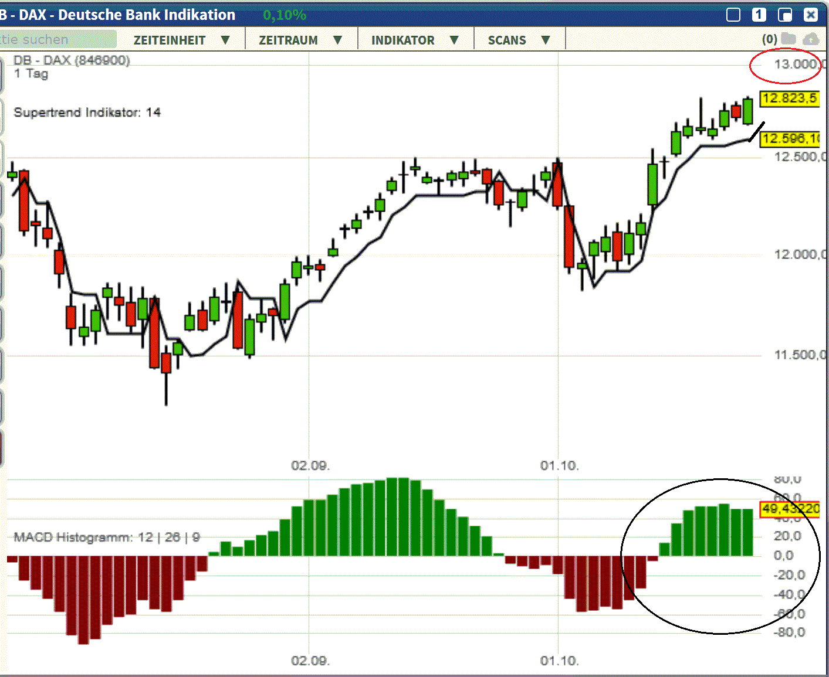
Task: Open the ZEITEINHEIT dropdown menu
Action: point(181,40)
